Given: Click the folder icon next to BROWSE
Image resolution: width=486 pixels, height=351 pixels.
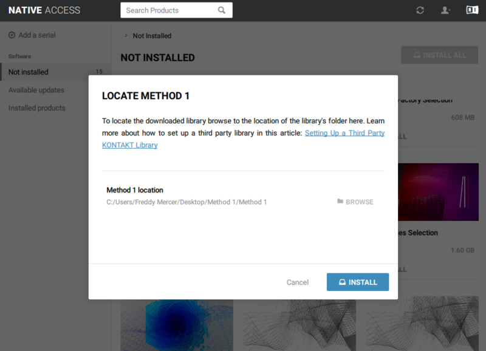Looking at the screenshot, I should [340, 202].
